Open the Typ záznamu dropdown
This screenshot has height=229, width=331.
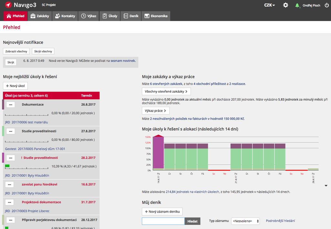246,221
